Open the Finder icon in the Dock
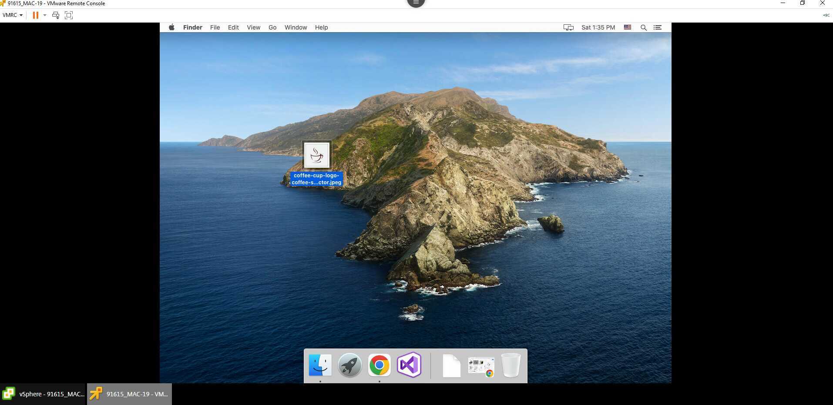The image size is (833, 405). tap(320, 365)
